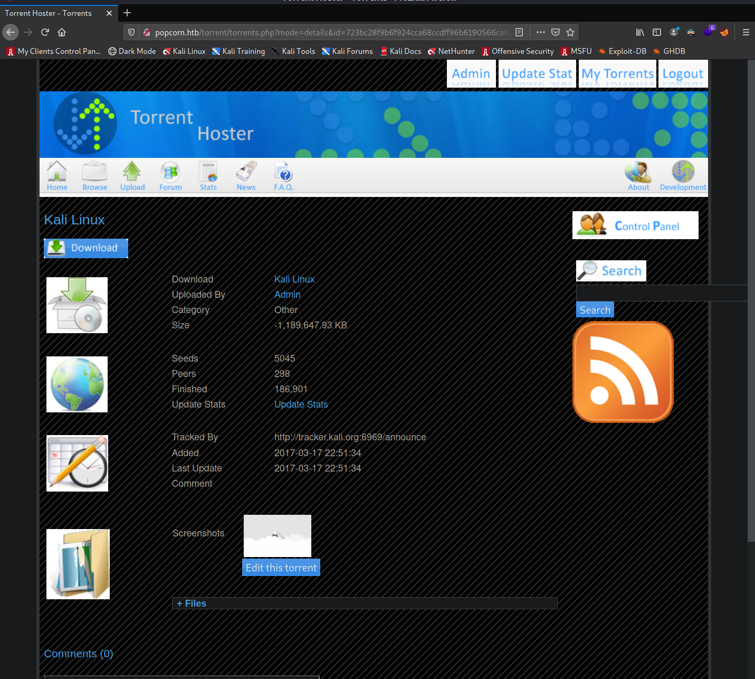Open the Kali Training bookmark

[x=238, y=51]
